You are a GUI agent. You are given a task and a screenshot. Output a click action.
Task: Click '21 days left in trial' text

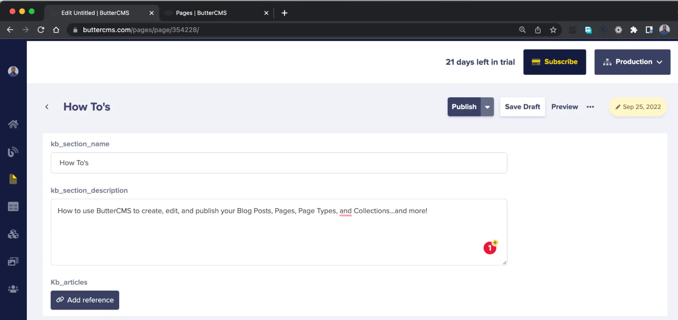[x=480, y=62]
